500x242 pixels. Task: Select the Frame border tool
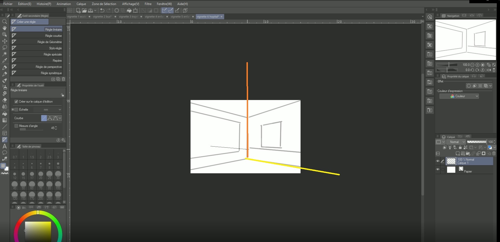point(5,133)
